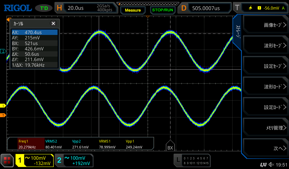Click the speaker mute icon

click(271, 164)
